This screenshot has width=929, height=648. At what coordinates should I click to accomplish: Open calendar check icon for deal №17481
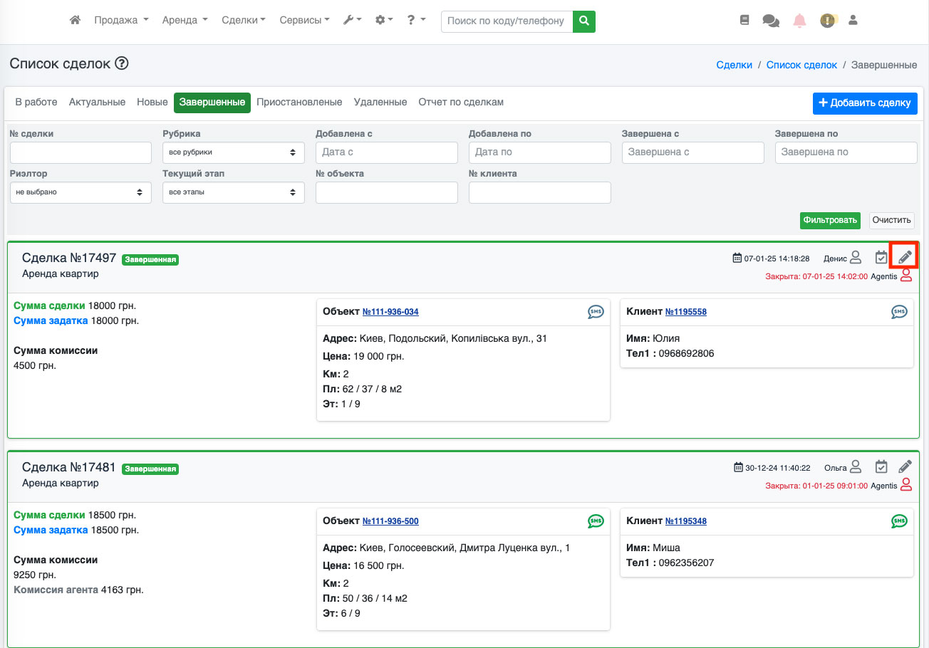click(x=881, y=467)
